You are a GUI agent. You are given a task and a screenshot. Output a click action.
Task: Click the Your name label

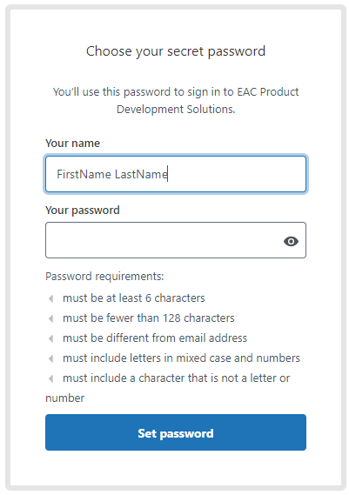pos(72,144)
